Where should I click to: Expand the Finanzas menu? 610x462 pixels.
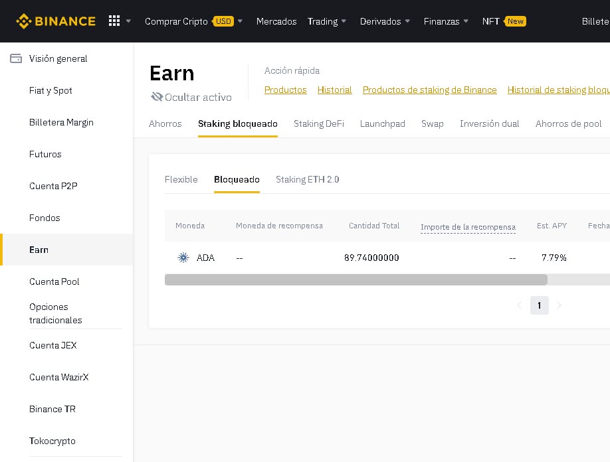coord(446,21)
